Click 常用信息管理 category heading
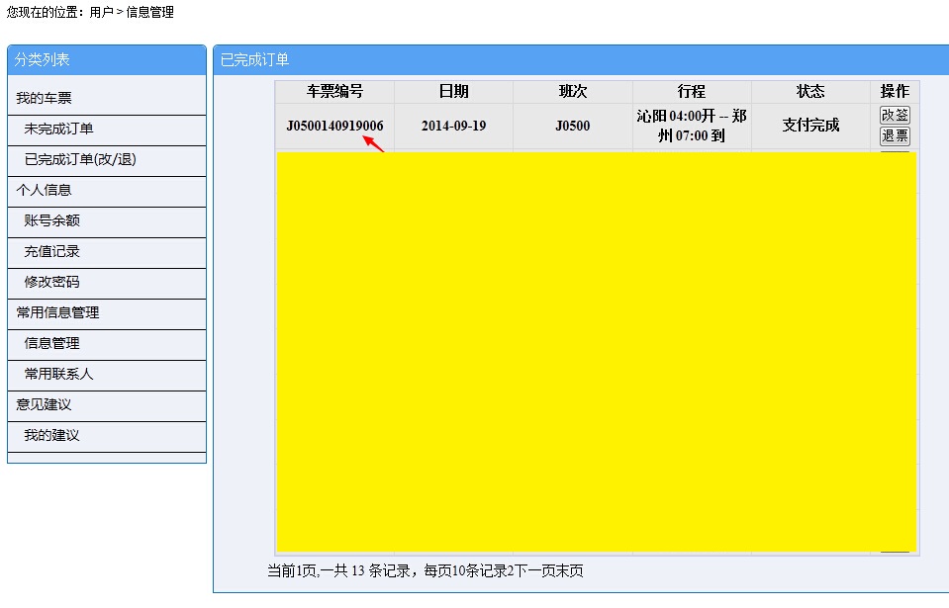This screenshot has height=608, width=949. (x=57, y=312)
